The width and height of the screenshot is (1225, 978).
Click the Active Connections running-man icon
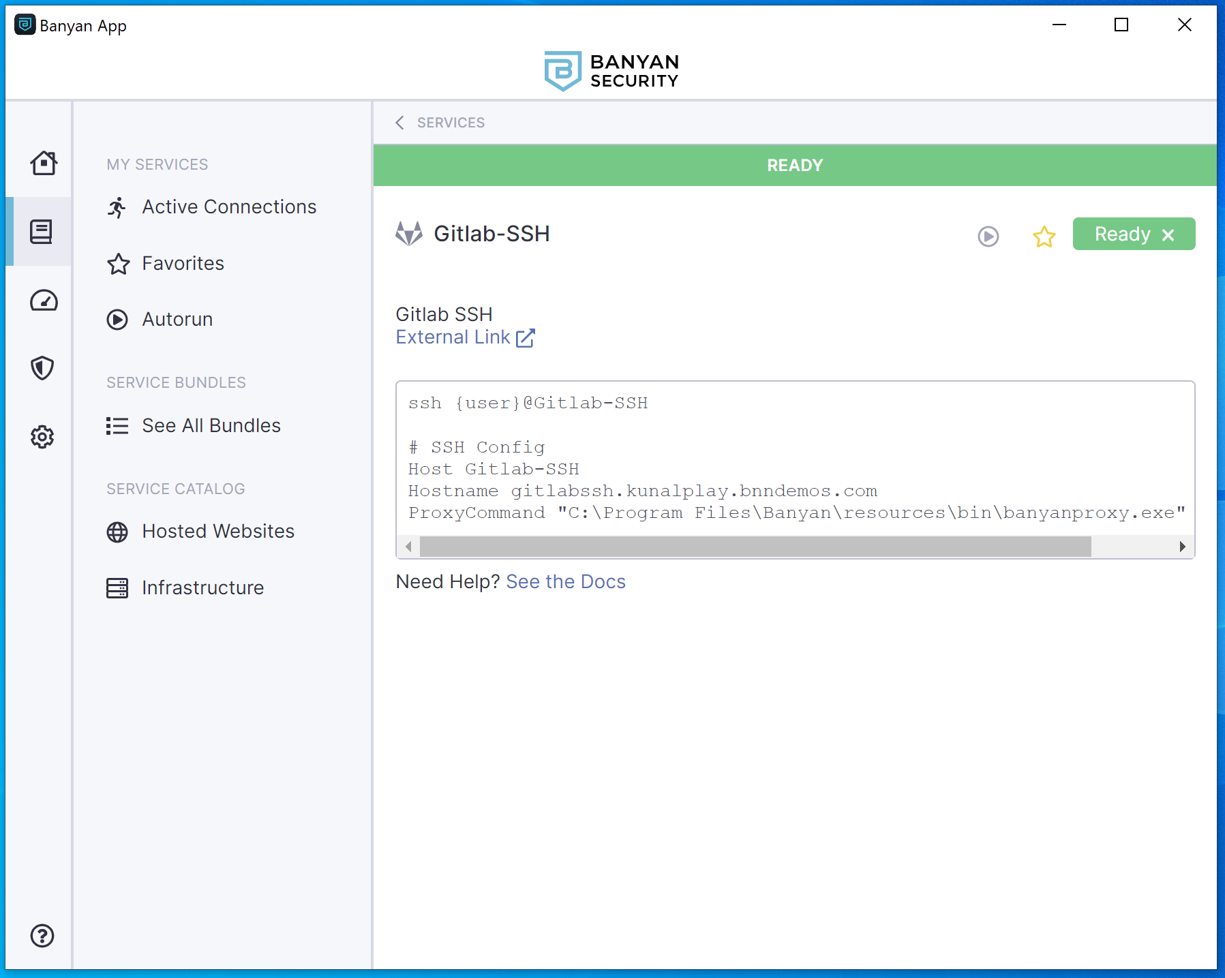[117, 207]
